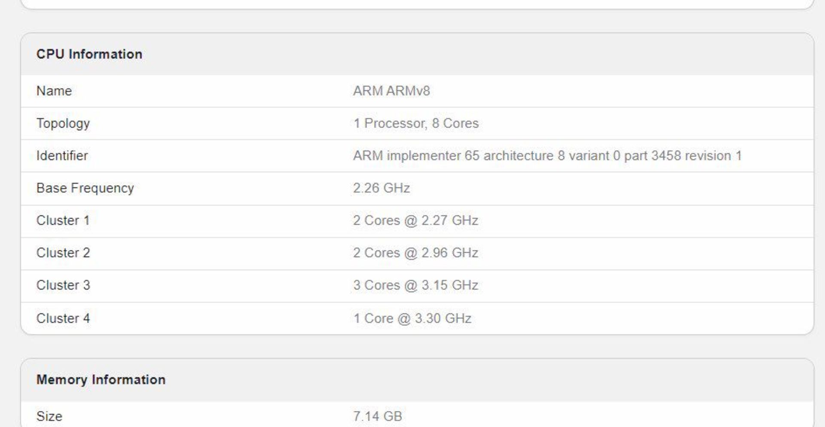This screenshot has height=427, width=825.
Task: Click the Topology row label
Action: coord(64,123)
